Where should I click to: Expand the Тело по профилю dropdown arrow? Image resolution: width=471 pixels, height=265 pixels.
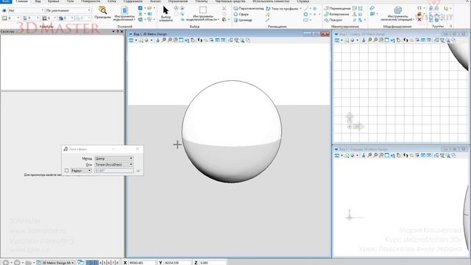click(x=300, y=9)
